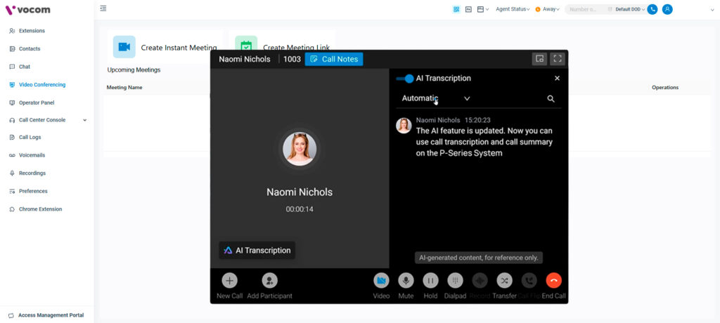The height and width of the screenshot is (323, 720).
Task: Click the AI Transcription button below avatar
Action: tap(257, 250)
